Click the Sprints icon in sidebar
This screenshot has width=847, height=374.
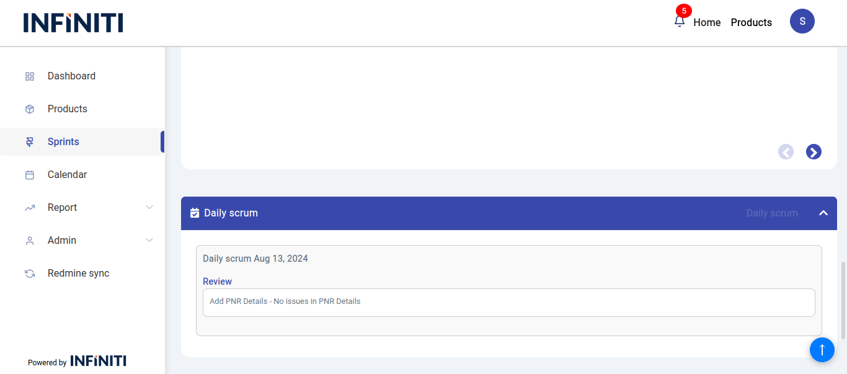click(30, 142)
